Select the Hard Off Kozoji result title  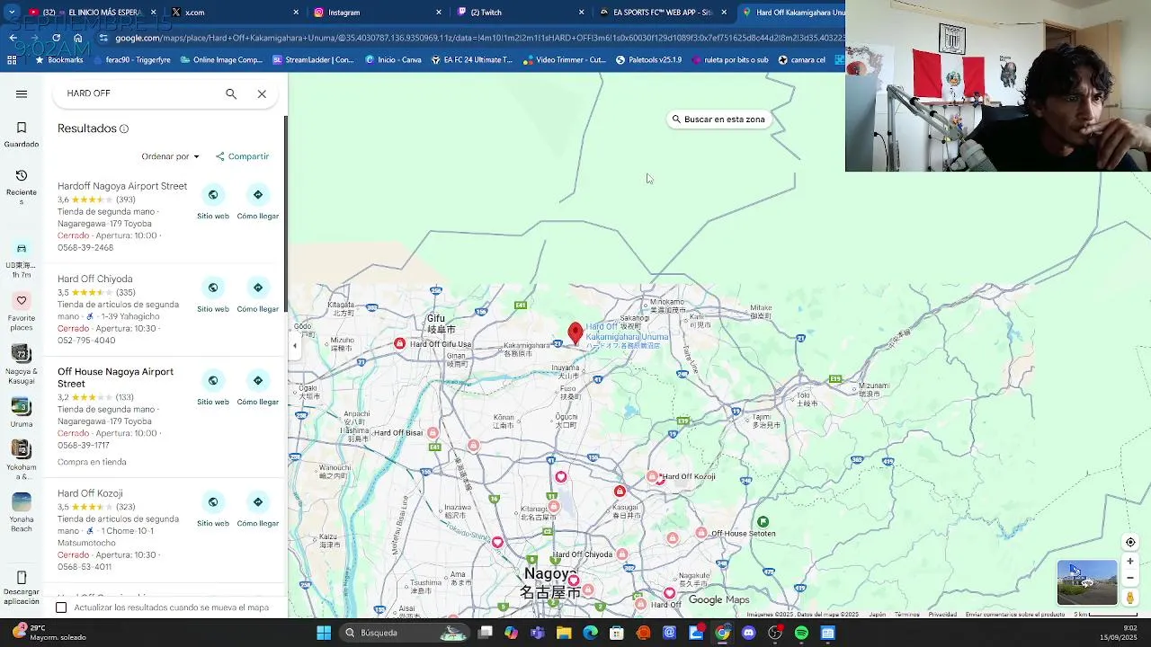90,493
